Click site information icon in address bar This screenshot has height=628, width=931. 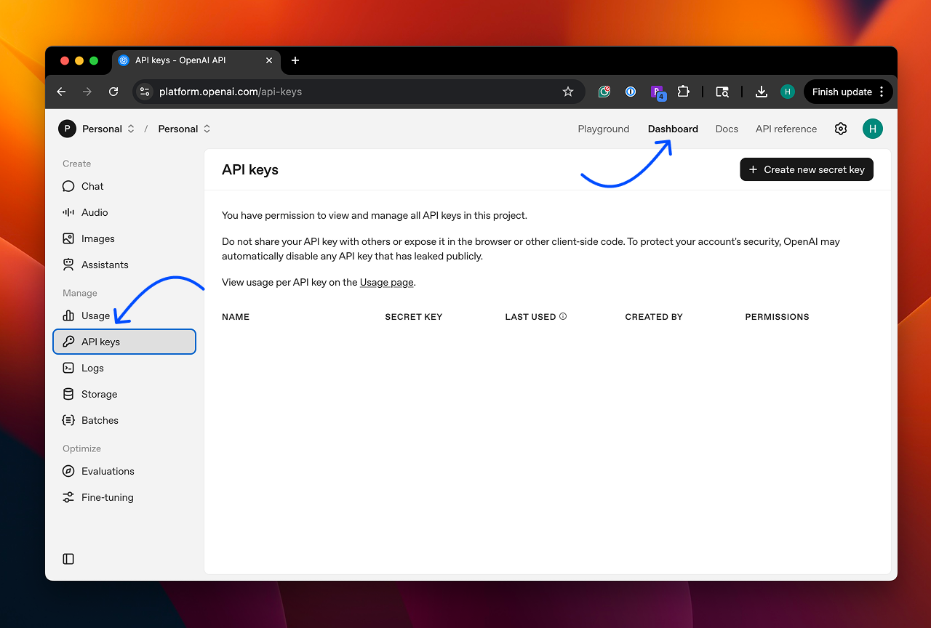pos(145,92)
